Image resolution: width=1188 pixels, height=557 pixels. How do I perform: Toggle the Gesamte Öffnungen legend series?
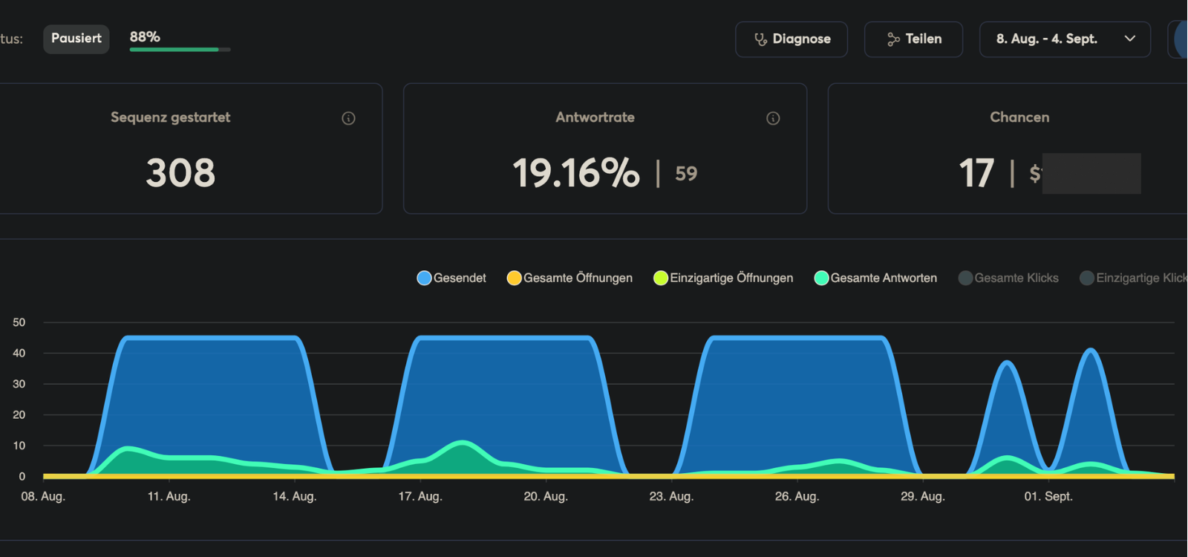(569, 278)
